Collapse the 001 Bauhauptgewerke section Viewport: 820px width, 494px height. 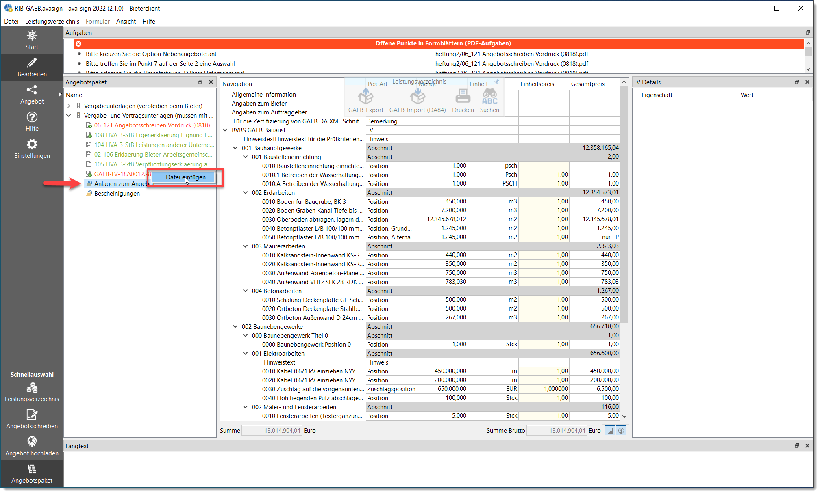[x=235, y=148]
